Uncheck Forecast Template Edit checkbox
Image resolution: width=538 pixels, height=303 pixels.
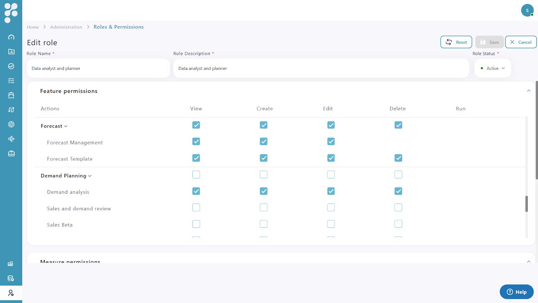(x=331, y=158)
